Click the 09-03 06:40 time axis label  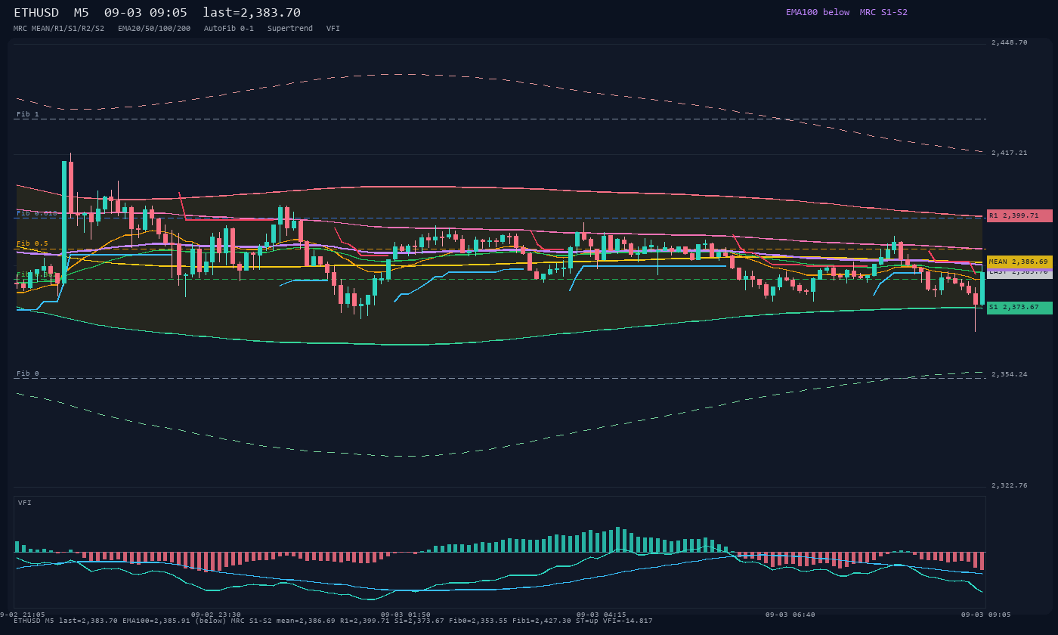[x=790, y=615]
